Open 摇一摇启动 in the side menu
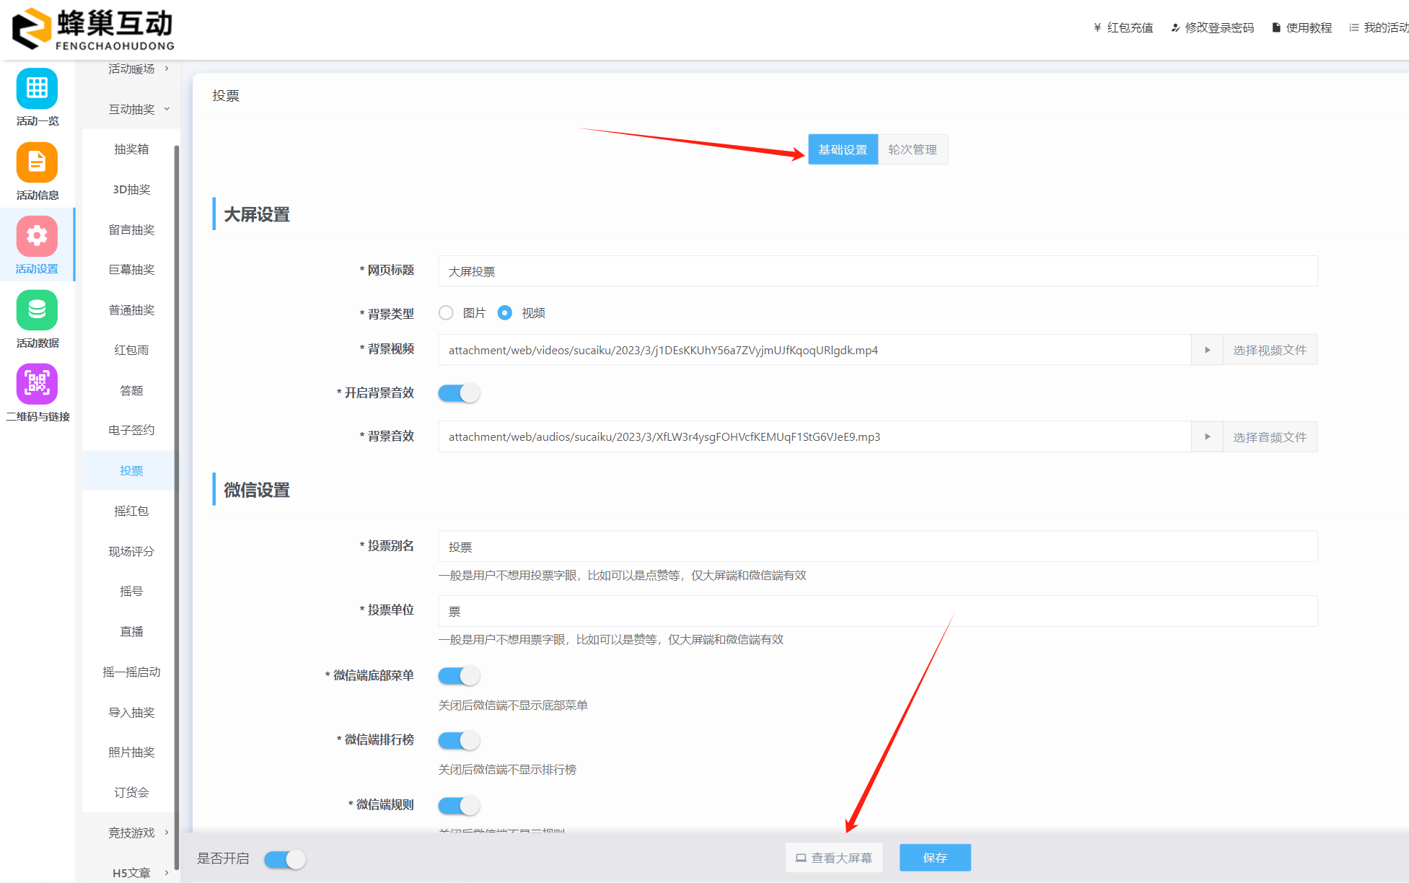The image size is (1409, 883). click(131, 672)
